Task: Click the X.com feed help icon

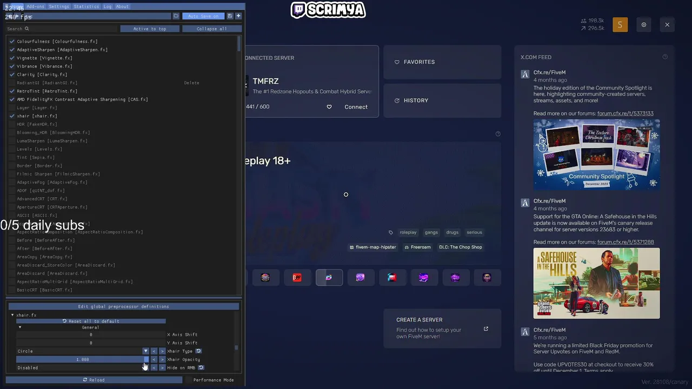Action: point(665,57)
